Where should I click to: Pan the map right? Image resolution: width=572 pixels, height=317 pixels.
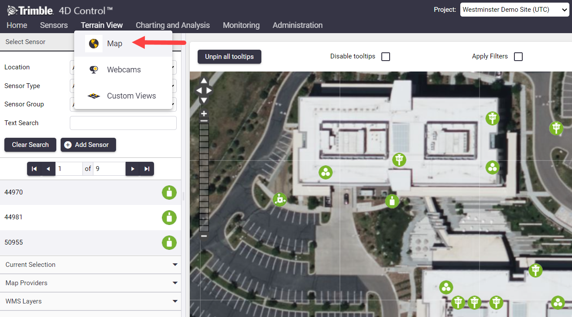[x=209, y=90]
